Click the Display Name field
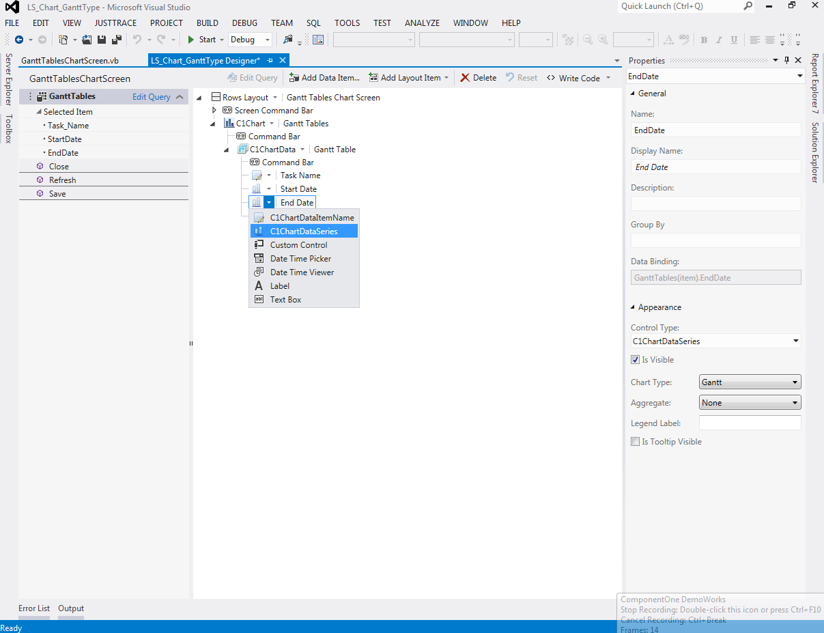 point(715,167)
